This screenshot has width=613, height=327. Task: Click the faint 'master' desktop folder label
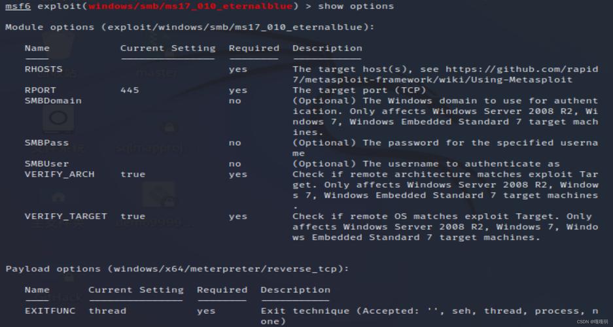(156, 73)
